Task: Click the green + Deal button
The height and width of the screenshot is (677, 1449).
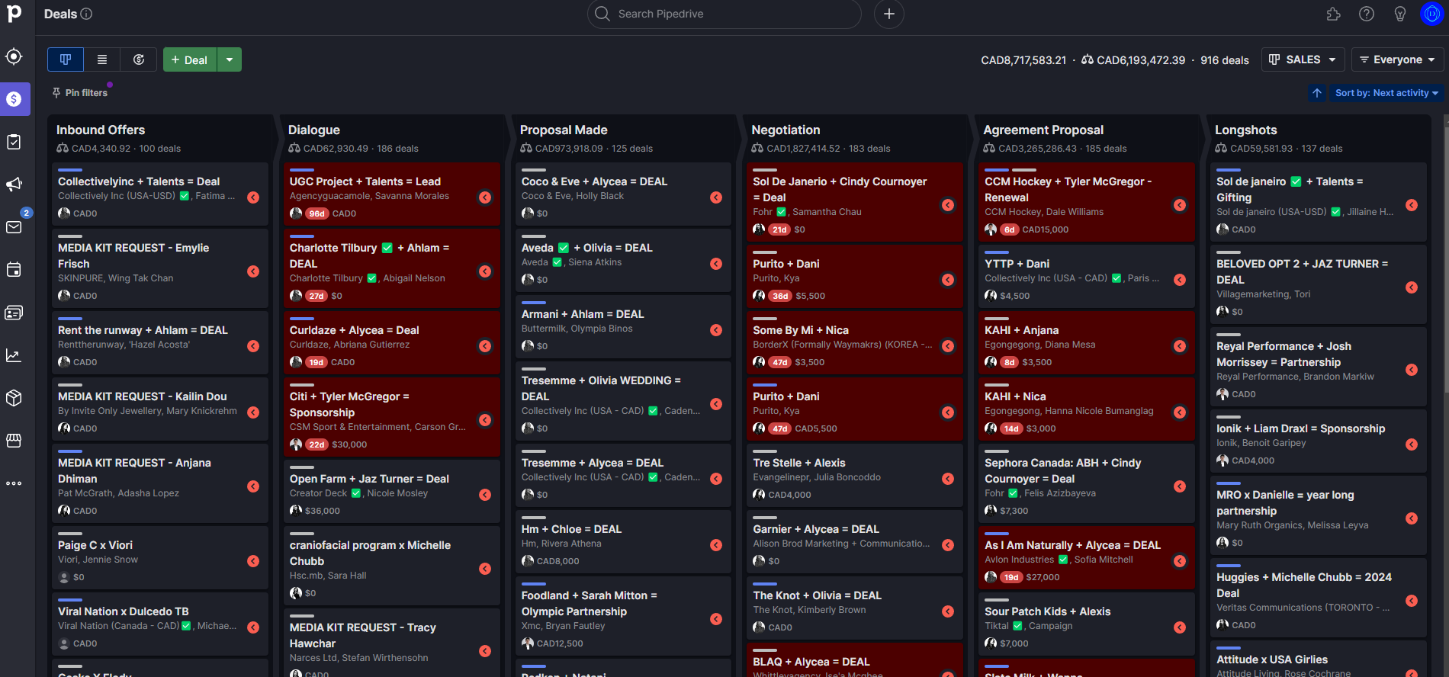Action: pos(190,59)
